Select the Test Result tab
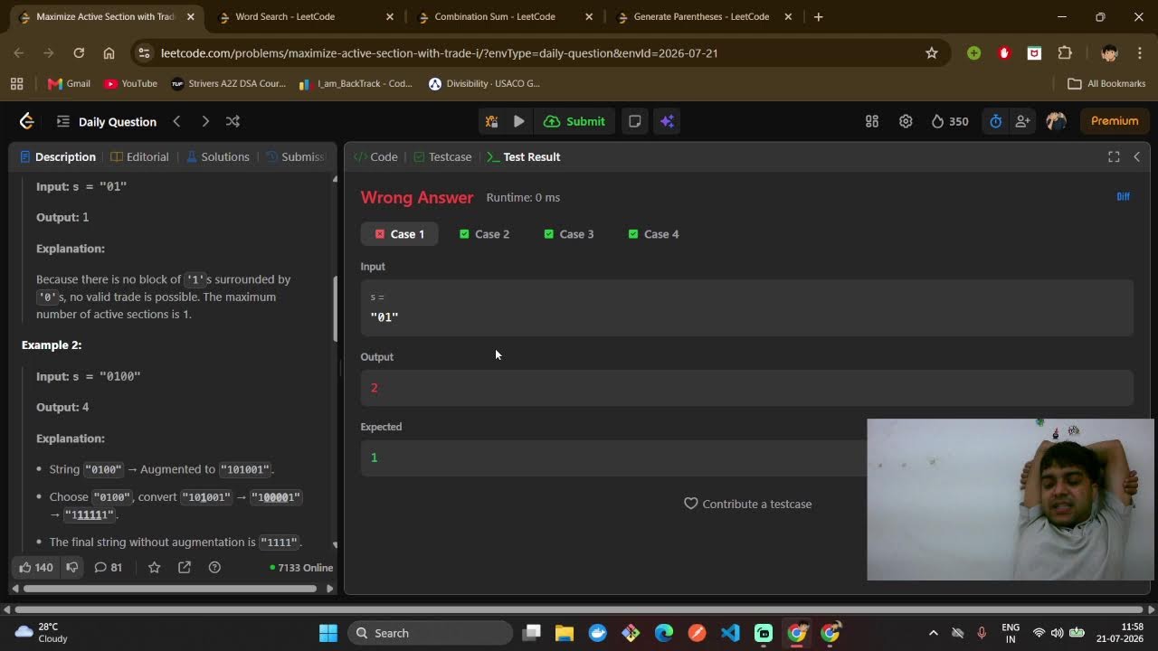Image resolution: width=1158 pixels, height=651 pixels. coord(524,156)
